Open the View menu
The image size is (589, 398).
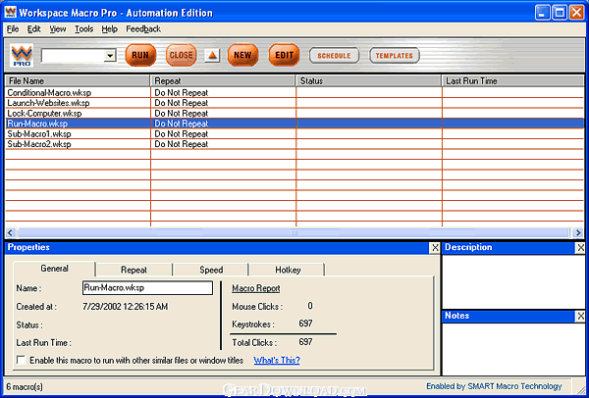pos(58,28)
